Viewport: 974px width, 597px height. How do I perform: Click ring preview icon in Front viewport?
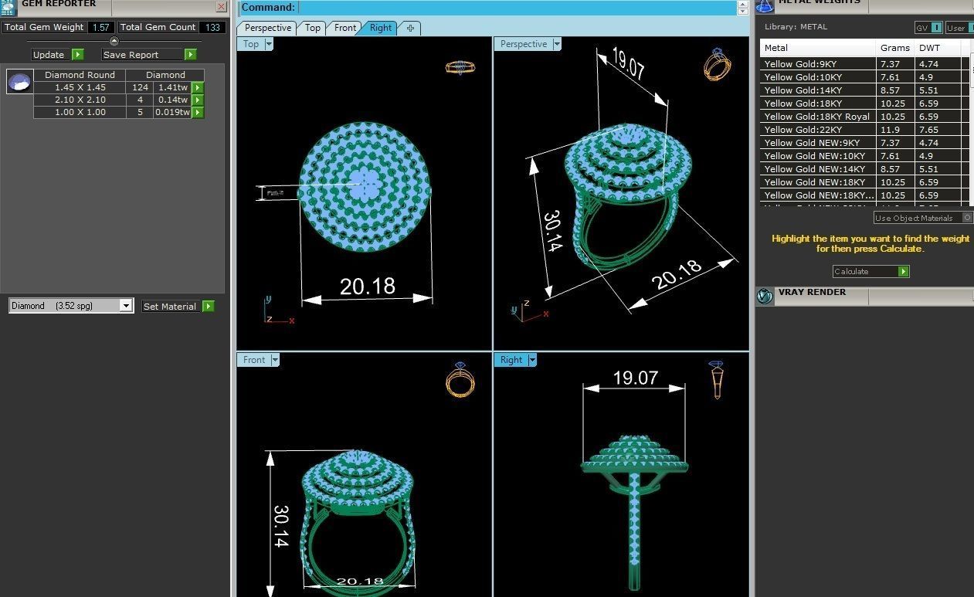[460, 379]
